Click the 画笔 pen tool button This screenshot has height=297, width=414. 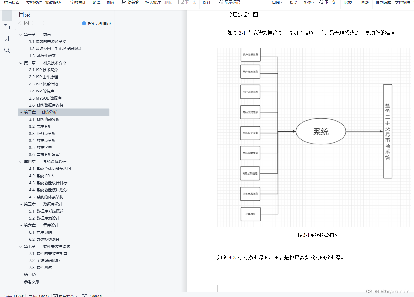(x=365, y=2)
